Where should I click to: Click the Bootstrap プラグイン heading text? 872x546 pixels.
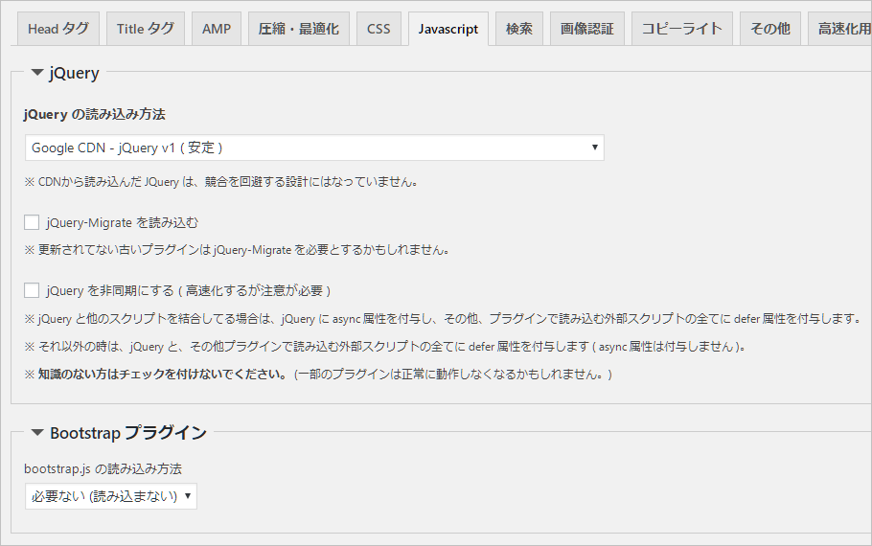128,433
